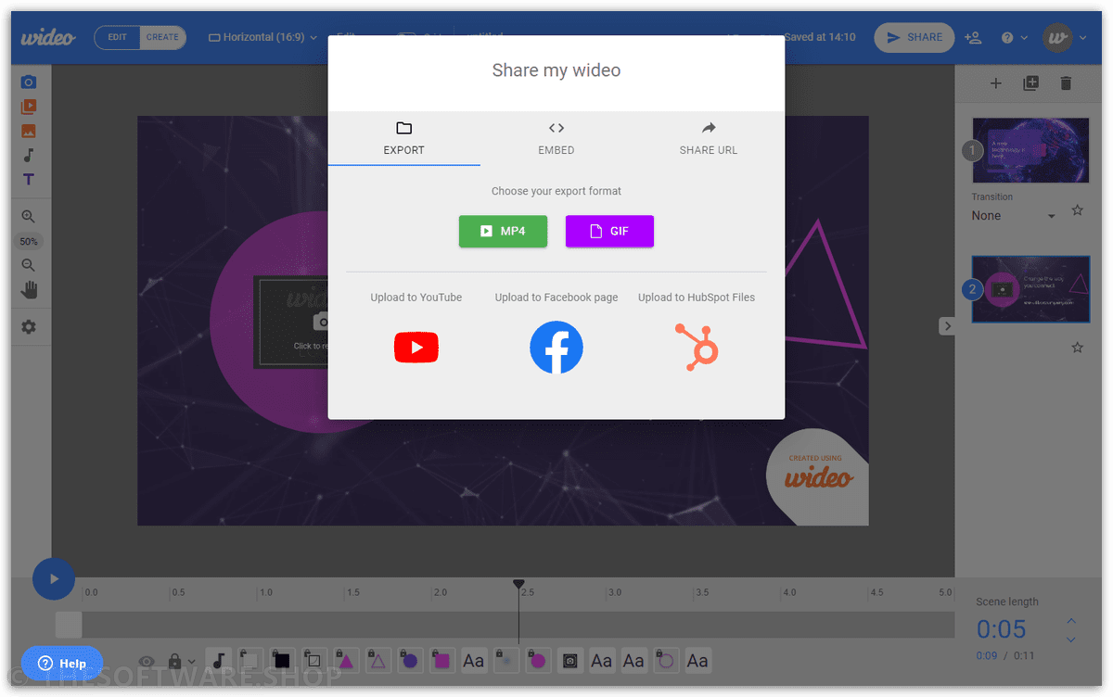Open the help question-mark menu
Image resolution: width=1113 pixels, height=697 pixels.
tap(1014, 38)
